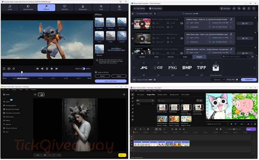Viewport: 259px width, 160px height.
Task: Click the fullscreen icon under the preview
Action: coord(4,69)
